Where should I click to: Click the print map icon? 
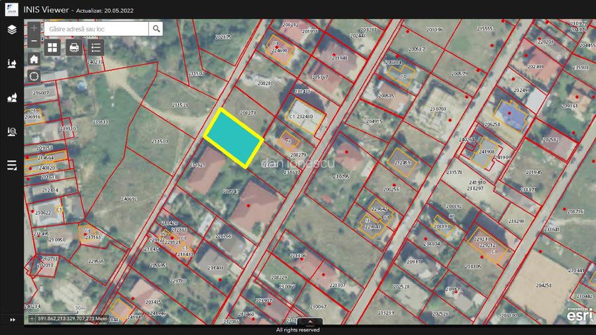coord(74,47)
